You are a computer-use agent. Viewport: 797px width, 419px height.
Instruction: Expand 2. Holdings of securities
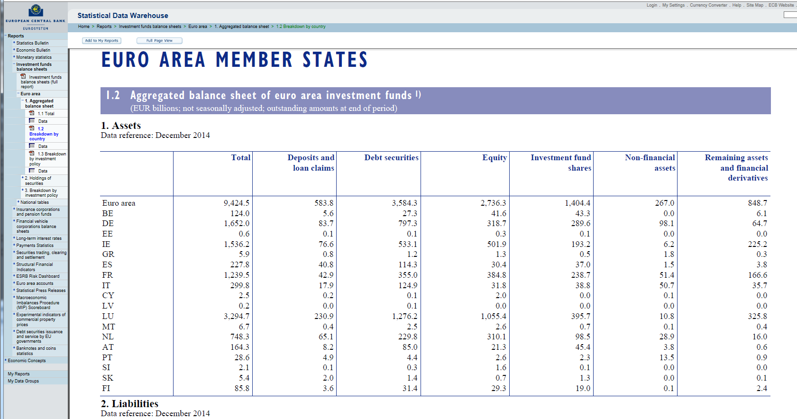[x=23, y=178]
